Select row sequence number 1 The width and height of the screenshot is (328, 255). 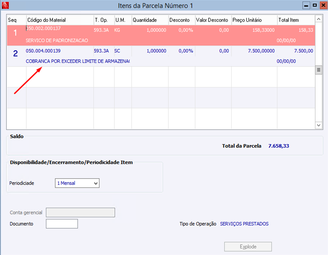click(x=15, y=33)
